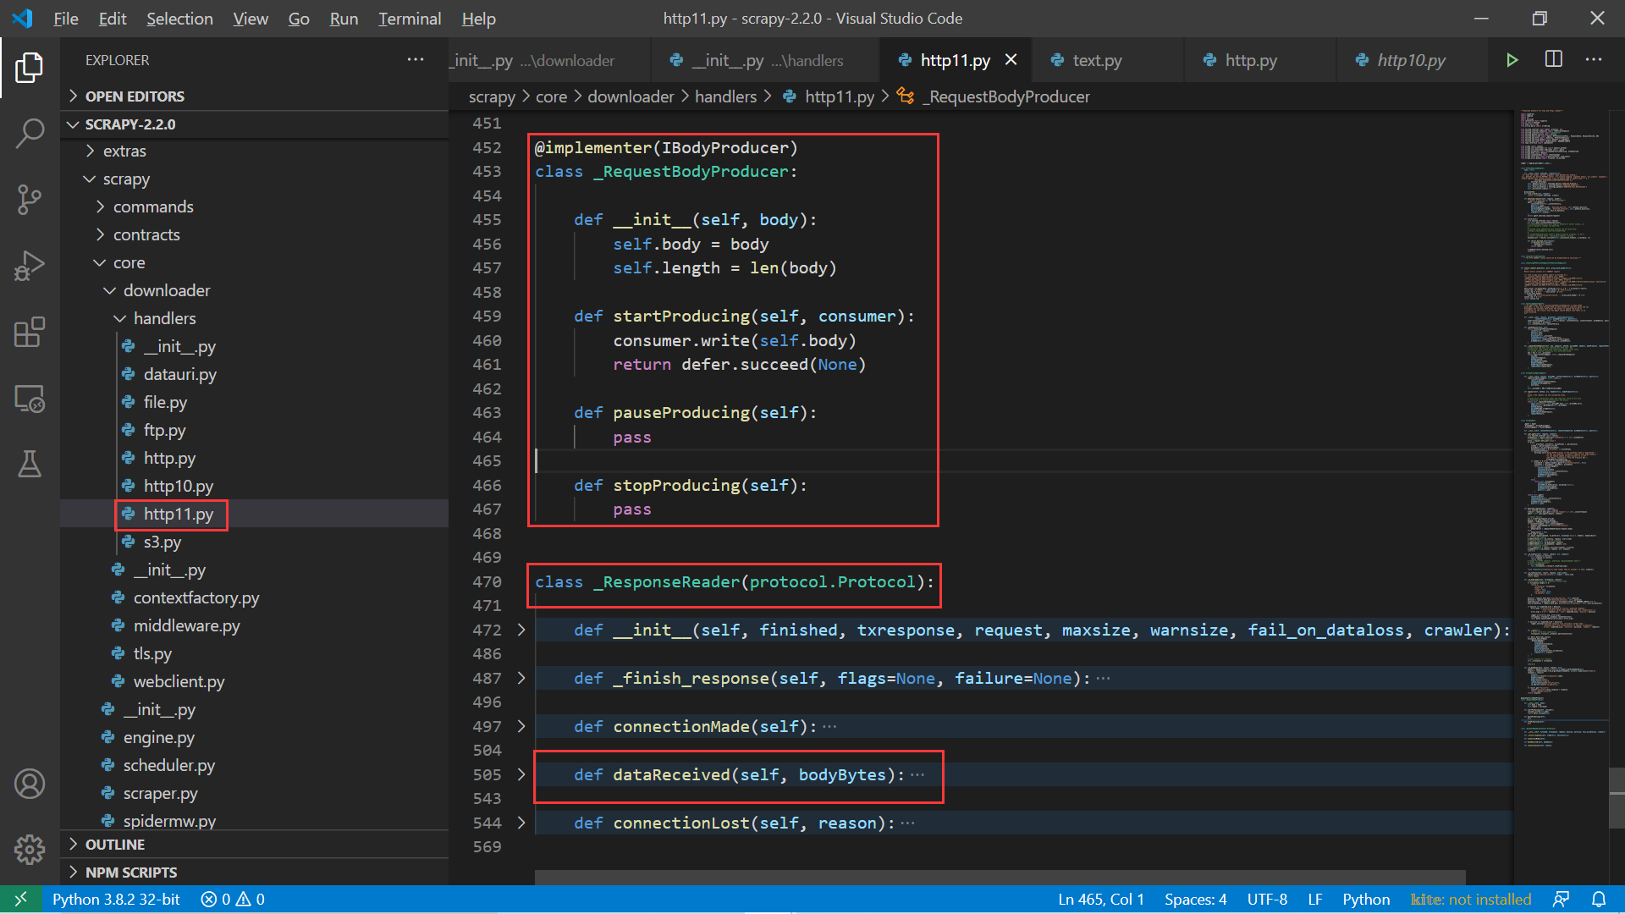Image resolution: width=1625 pixels, height=914 pixels.
Task: Click Ln 465, Col 1 go-to-line
Action: [x=1101, y=899]
